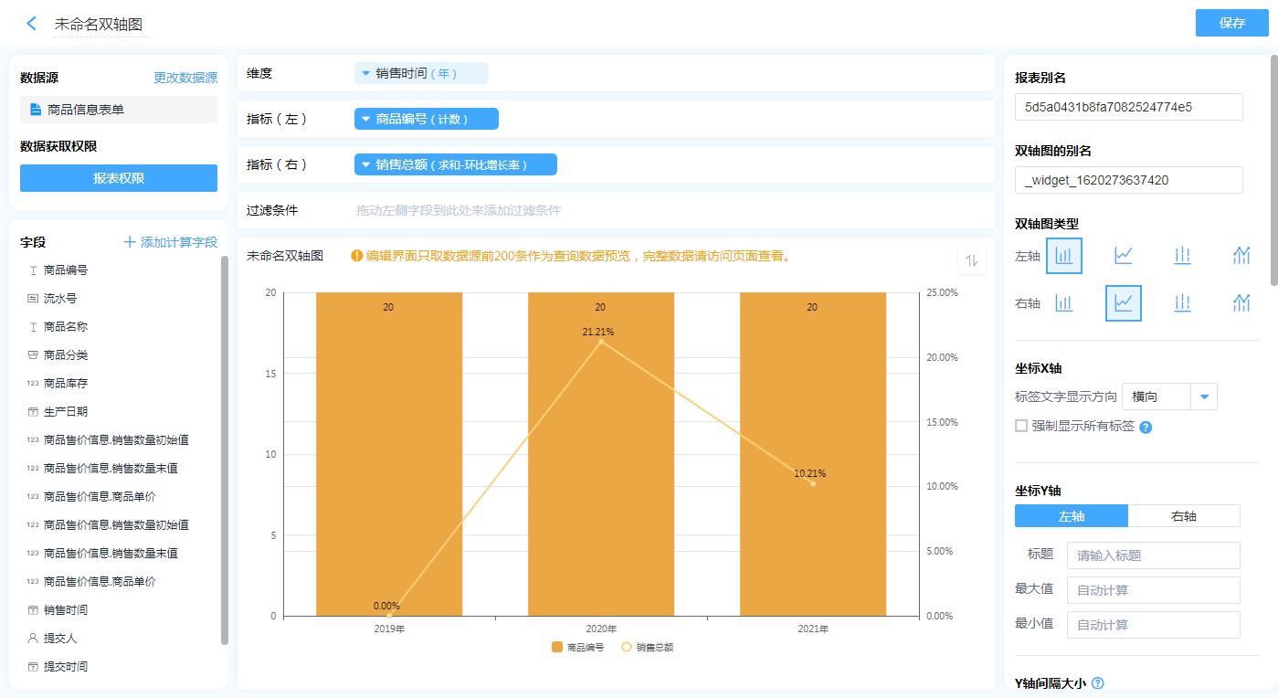
Task: Click the 更改数据源 link
Action: tap(185, 78)
